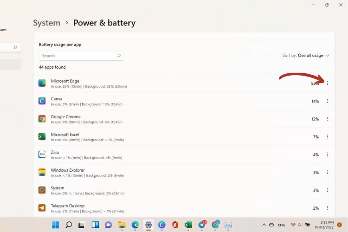Click the Microsoft Excel app icon in list
The width and height of the screenshot is (348, 232).
(42, 136)
